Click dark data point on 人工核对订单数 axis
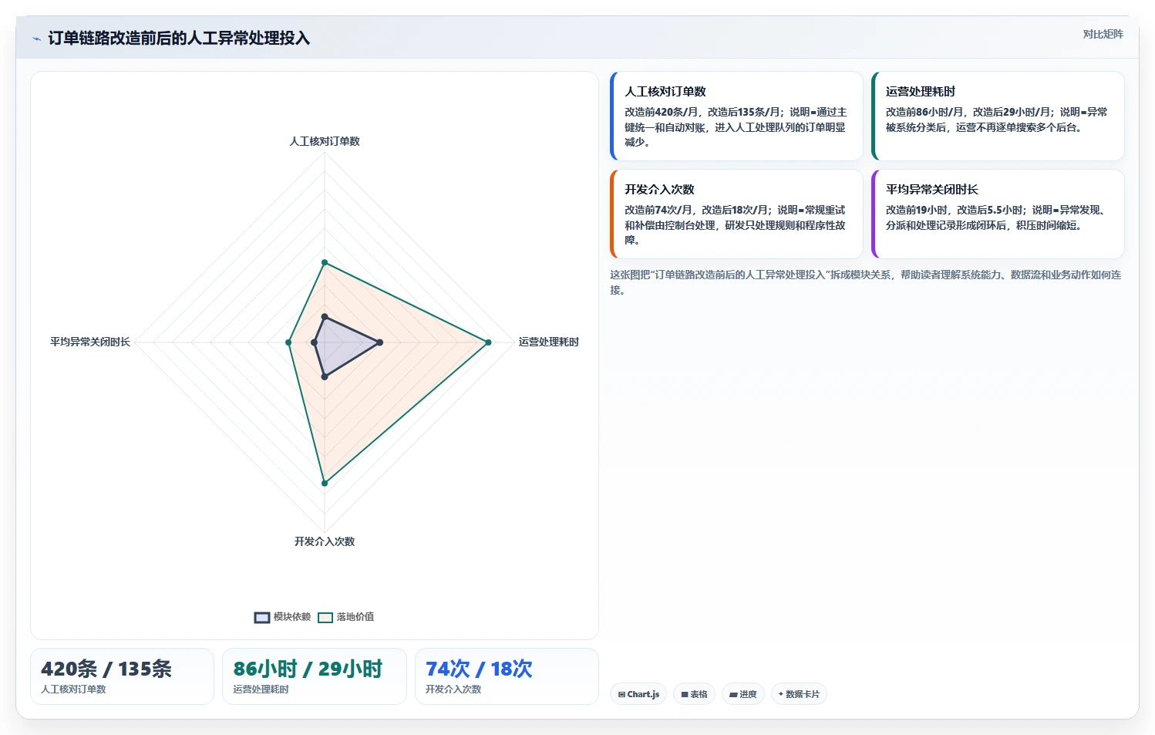This screenshot has height=735, width=1155. (325, 317)
